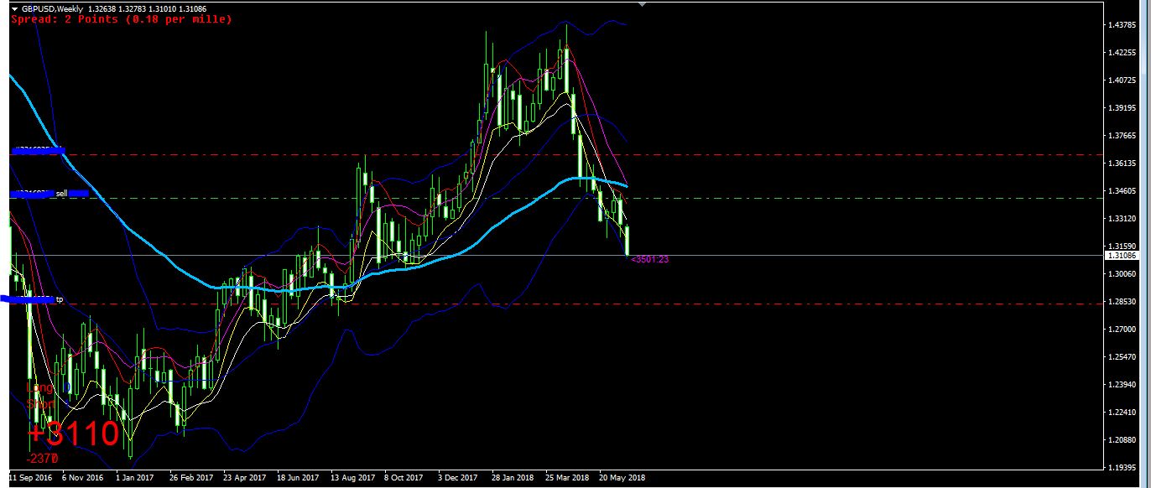Click the 1.25470 price scale label

pos(1122,357)
